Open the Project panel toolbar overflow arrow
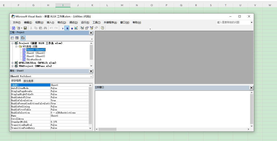The image size is (277, 141). 92,39
